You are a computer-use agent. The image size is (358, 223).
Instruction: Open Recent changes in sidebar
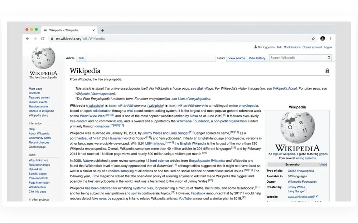tap(39, 142)
